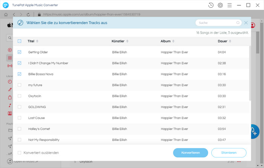Screen dimensions: 264x168
Task: Open conversion history clock icon
Action: (x=210, y=5)
